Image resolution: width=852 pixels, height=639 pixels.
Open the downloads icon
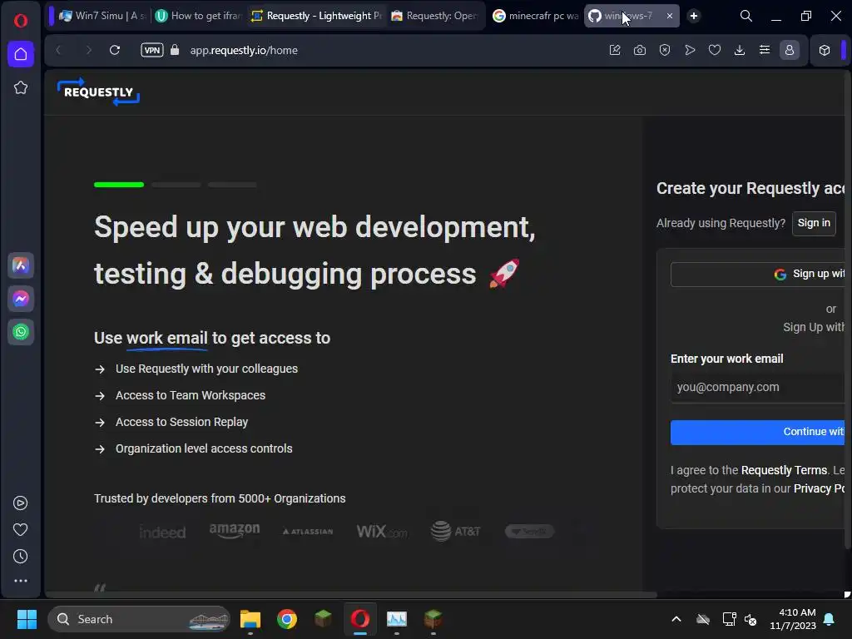[x=740, y=50]
